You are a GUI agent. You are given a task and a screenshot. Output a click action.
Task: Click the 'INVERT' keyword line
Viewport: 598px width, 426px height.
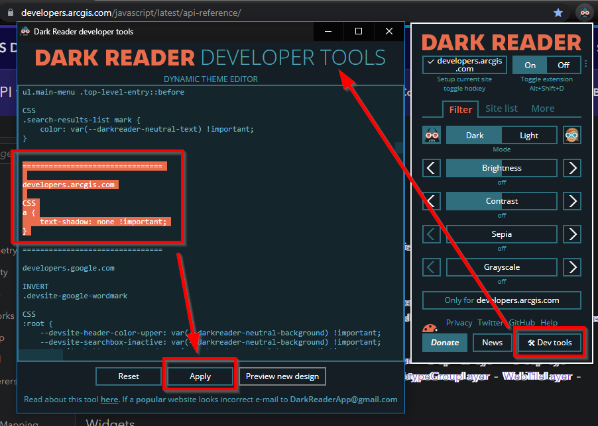tap(35, 287)
